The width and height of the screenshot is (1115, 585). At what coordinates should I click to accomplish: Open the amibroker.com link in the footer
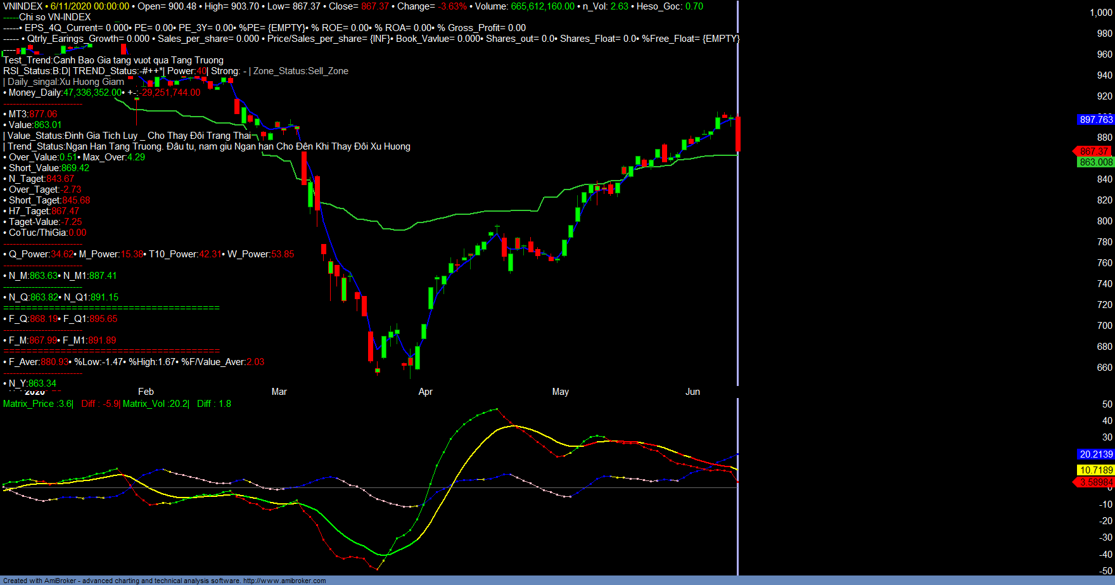click(284, 581)
